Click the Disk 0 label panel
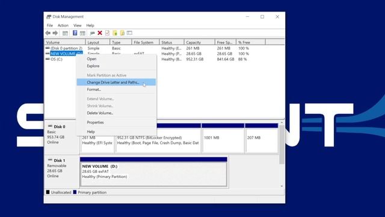The height and width of the screenshot is (217, 385). (61, 138)
